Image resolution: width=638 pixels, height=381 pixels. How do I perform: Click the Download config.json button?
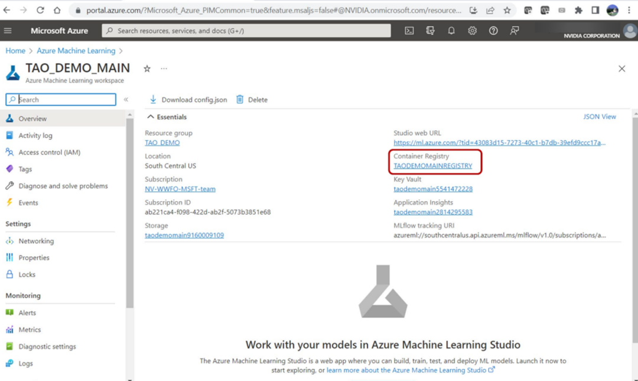(x=188, y=99)
